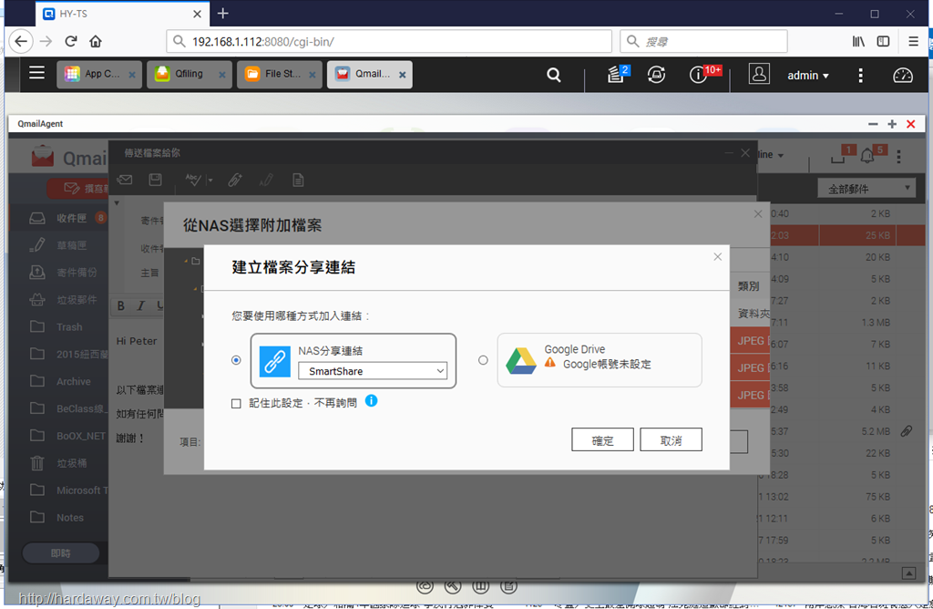Viewport: 933px width, 609px height.
Task: Open the SmartShare dropdown
Action: (373, 371)
